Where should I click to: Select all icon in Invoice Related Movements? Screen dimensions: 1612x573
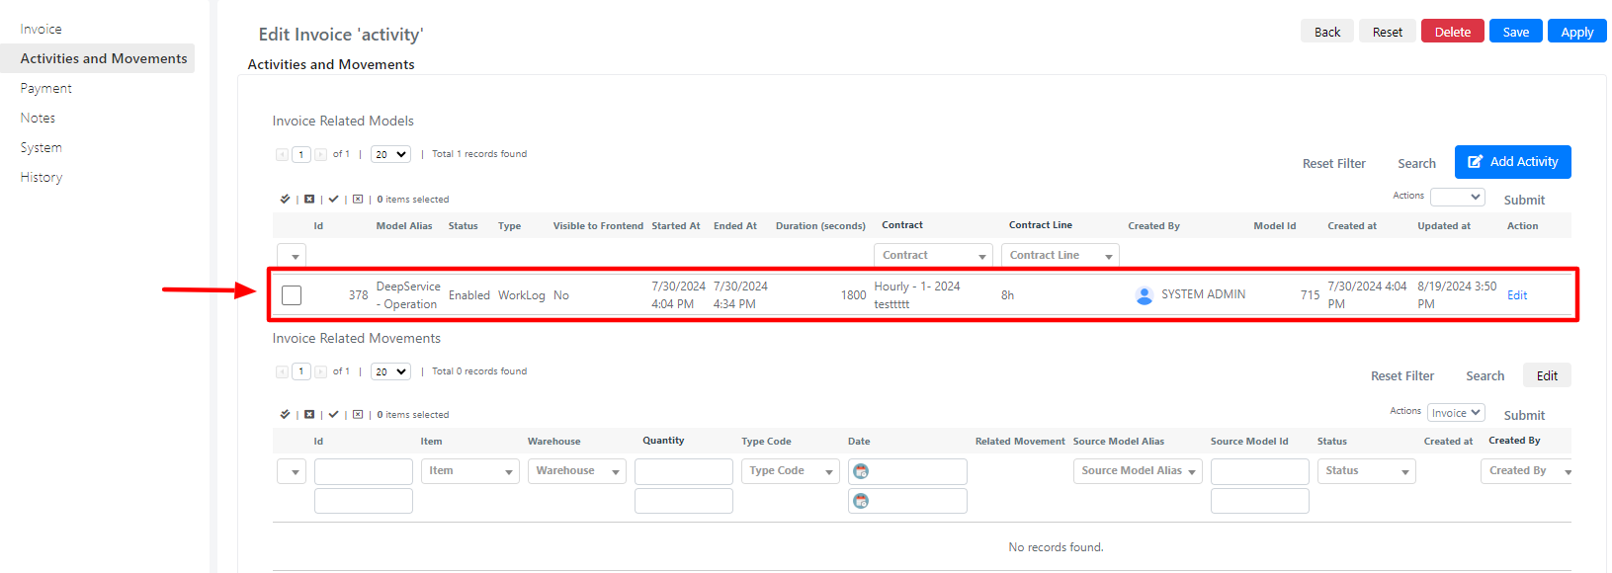tap(285, 414)
